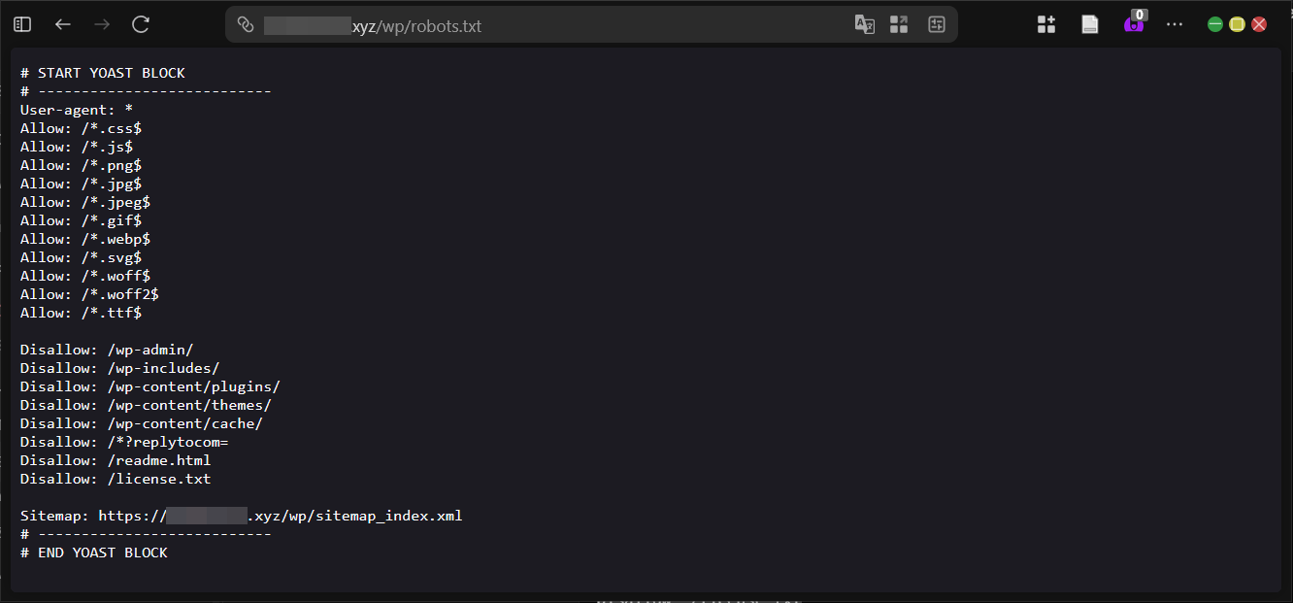Click the page document icon in toolbar

click(1090, 24)
